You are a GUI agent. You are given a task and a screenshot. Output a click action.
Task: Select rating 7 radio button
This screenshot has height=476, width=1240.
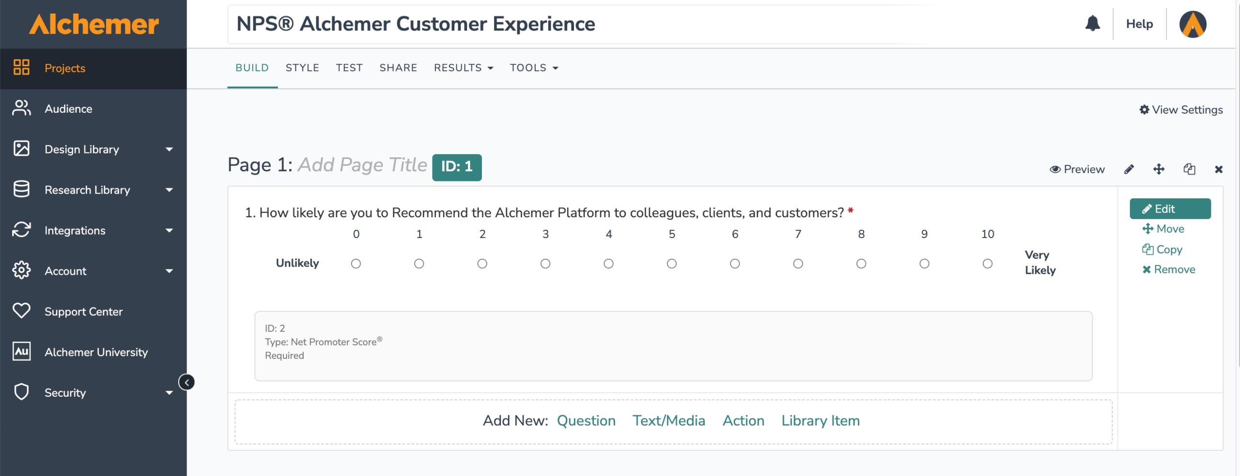(x=798, y=264)
